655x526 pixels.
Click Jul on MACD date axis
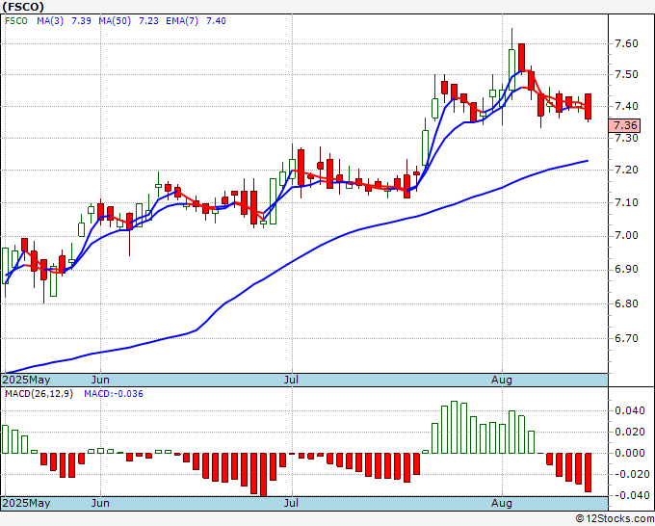[x=291, y=503]
